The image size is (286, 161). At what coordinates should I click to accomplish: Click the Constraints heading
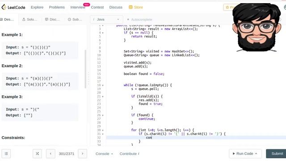(x=13, y=138)
